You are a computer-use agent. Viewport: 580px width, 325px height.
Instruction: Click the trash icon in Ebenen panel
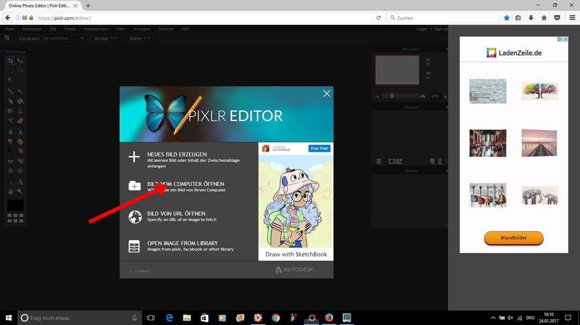click(x=439, y=161)
